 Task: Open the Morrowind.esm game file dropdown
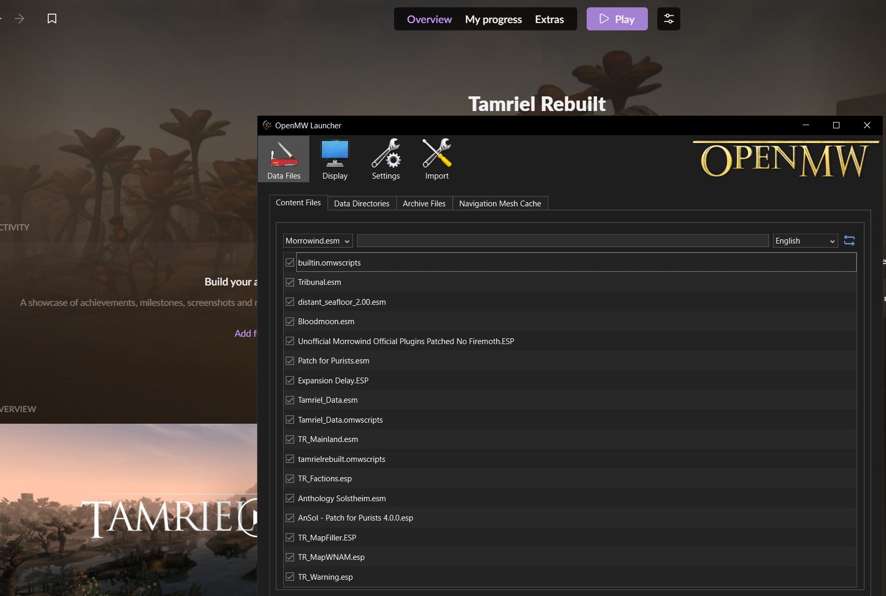[318, 241]
